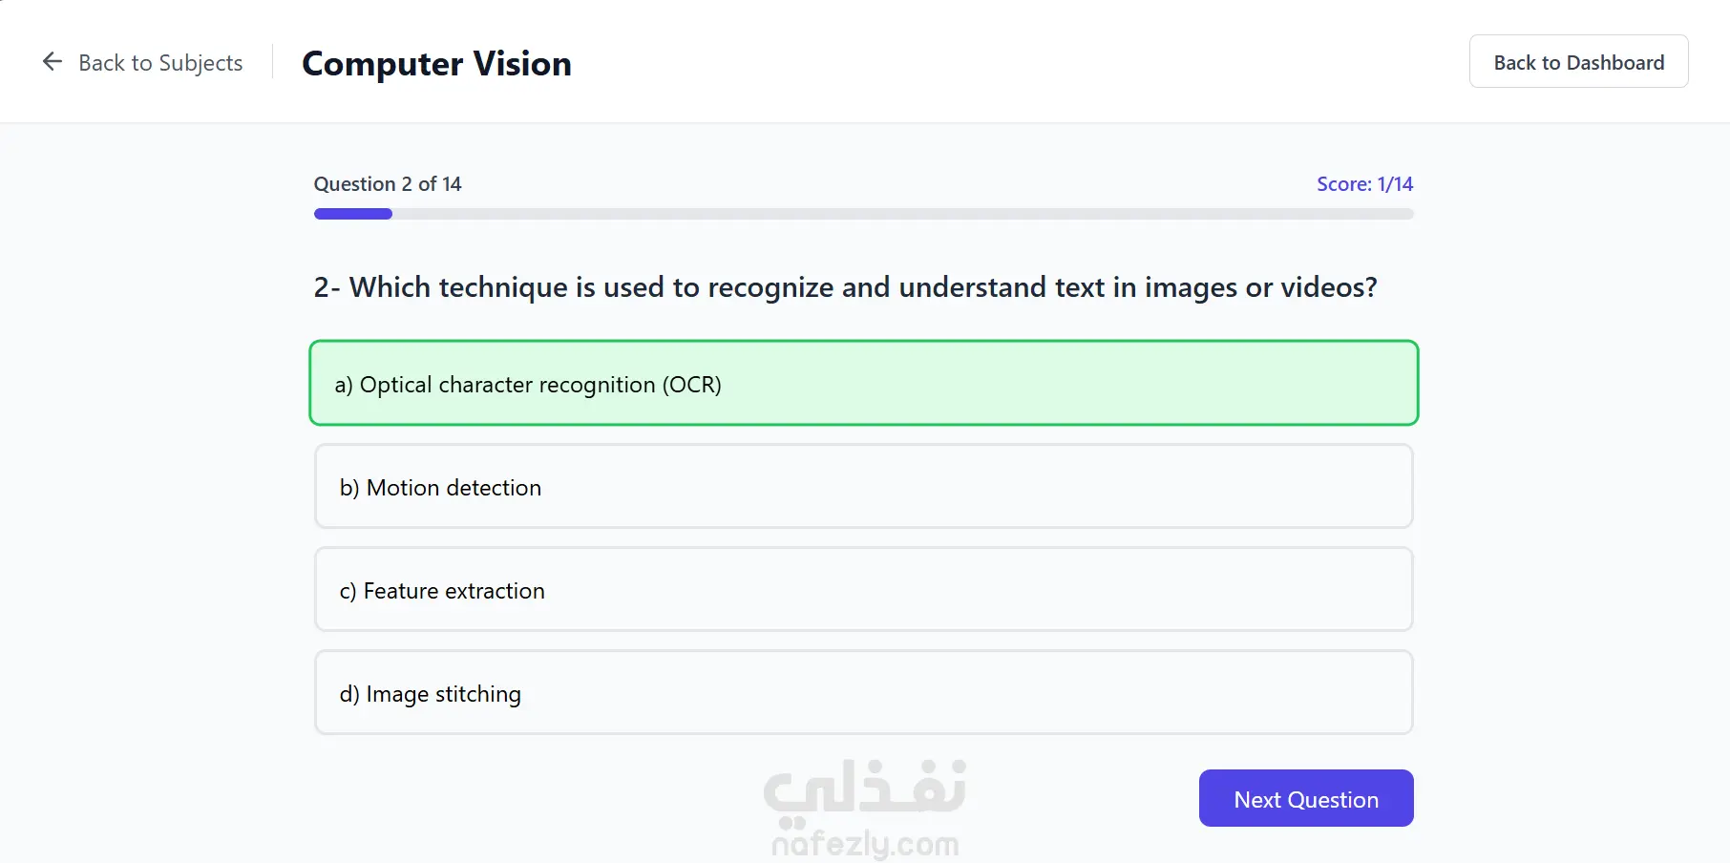Click the Score: 1/14 indicator
1730x863 pixels.
tap(1364, 184)
